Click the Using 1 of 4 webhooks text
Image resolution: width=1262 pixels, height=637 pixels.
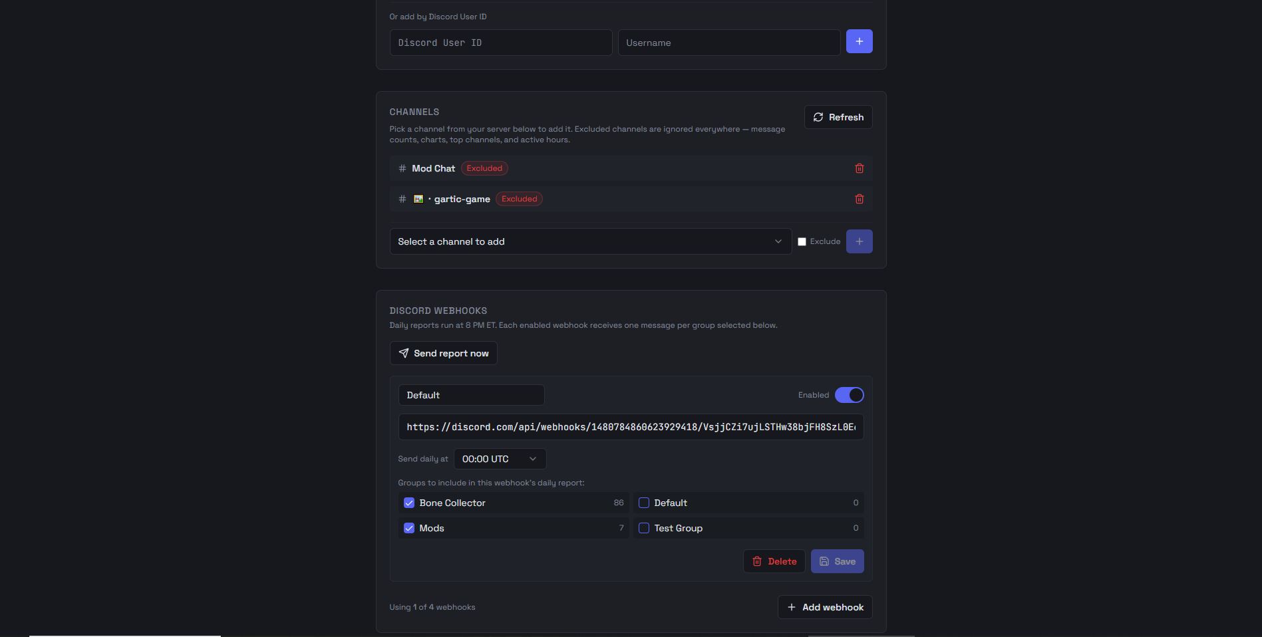432,607
